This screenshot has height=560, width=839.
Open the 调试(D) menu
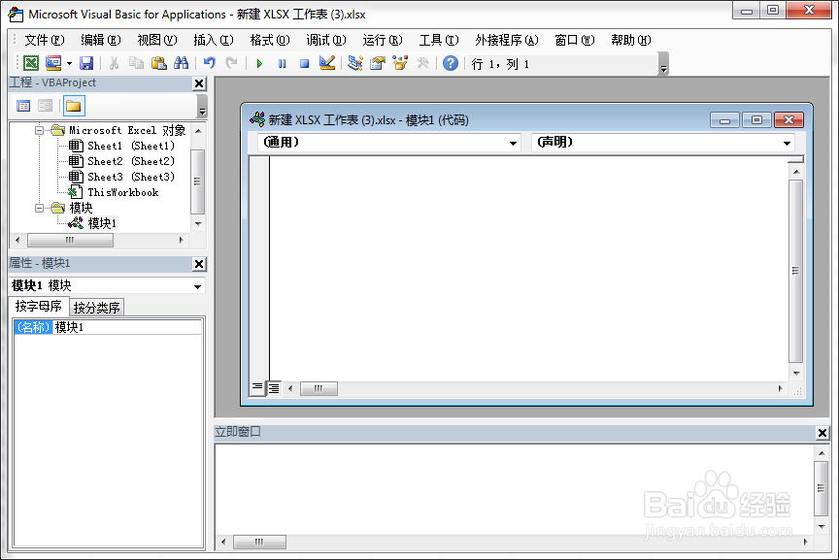(326, 40)
